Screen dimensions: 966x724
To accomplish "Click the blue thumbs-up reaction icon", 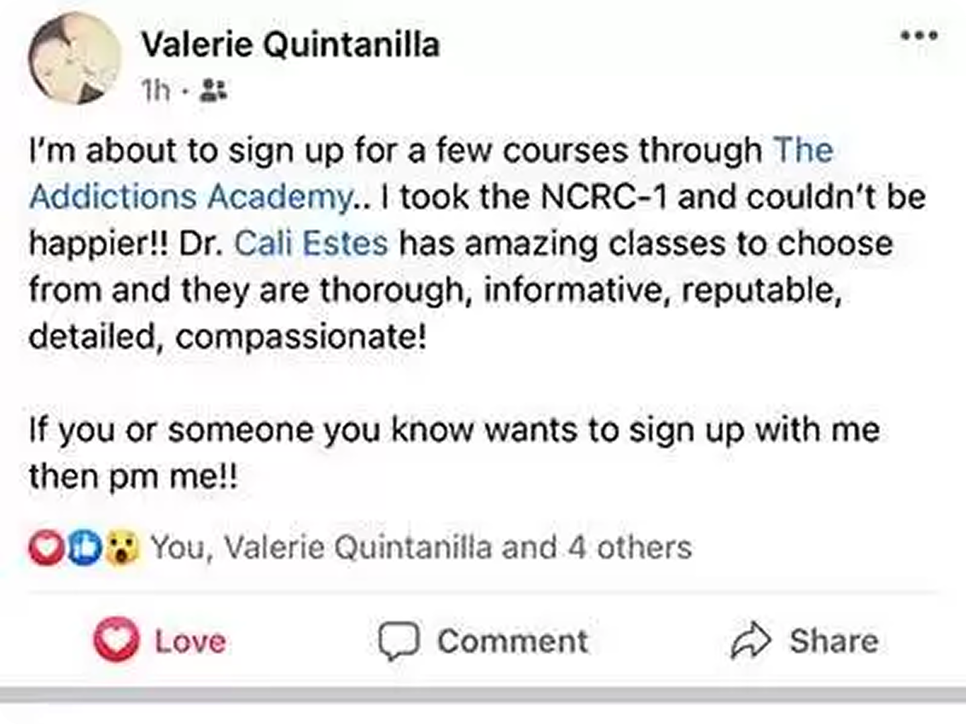I will (x=84, y=548).
